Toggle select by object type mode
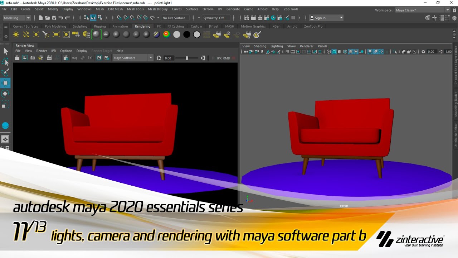Image resolution: width=458 pixels, height=258 pixels. pyautogui.click(x=93, y=18)
